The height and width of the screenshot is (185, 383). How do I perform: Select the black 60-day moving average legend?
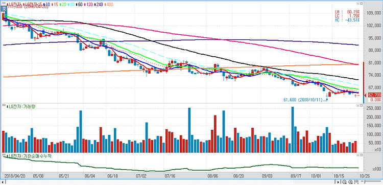79,5
